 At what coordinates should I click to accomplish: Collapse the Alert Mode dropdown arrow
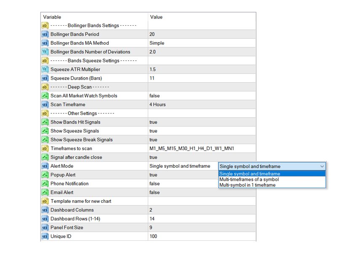tap(322, 166)
